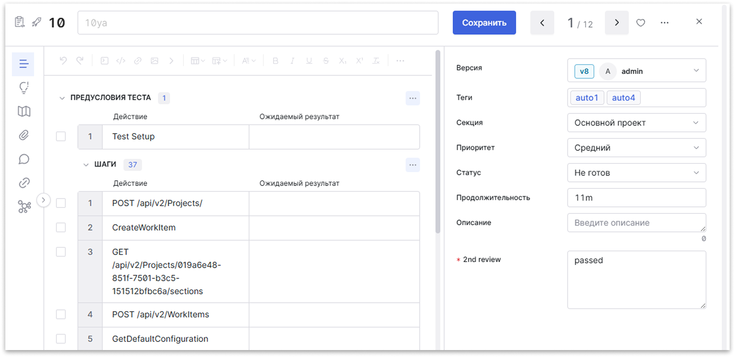Check the POST /api/v2/WorkItems step checkbox
The image size is (735, 358).
(61, 314)
